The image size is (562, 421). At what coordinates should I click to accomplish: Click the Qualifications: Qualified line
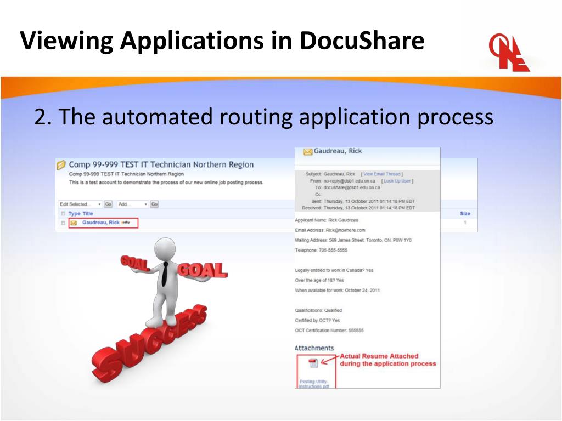pos(318,310)
